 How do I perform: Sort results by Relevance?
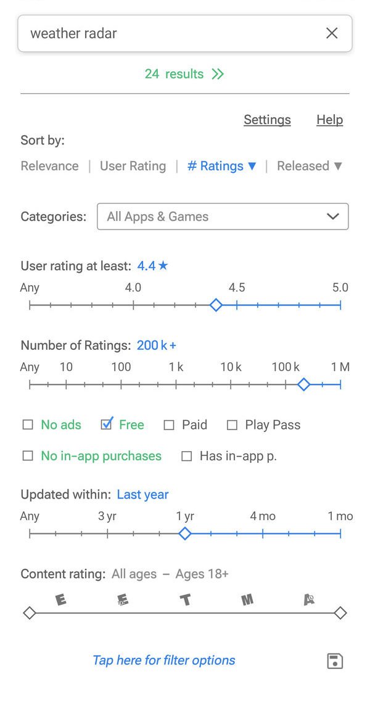pyautogui.click(x=49, y=165)
